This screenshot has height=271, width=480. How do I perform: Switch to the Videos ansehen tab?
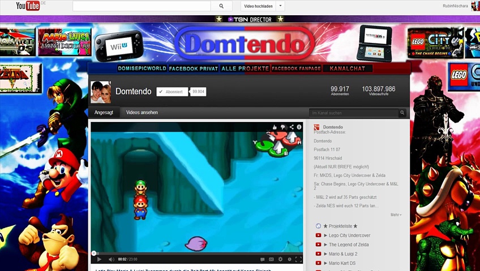142,112
